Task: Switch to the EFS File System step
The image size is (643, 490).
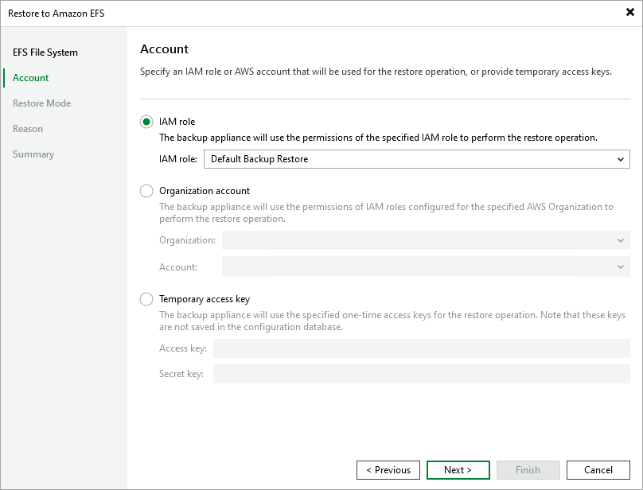Action: click(45, 52)
